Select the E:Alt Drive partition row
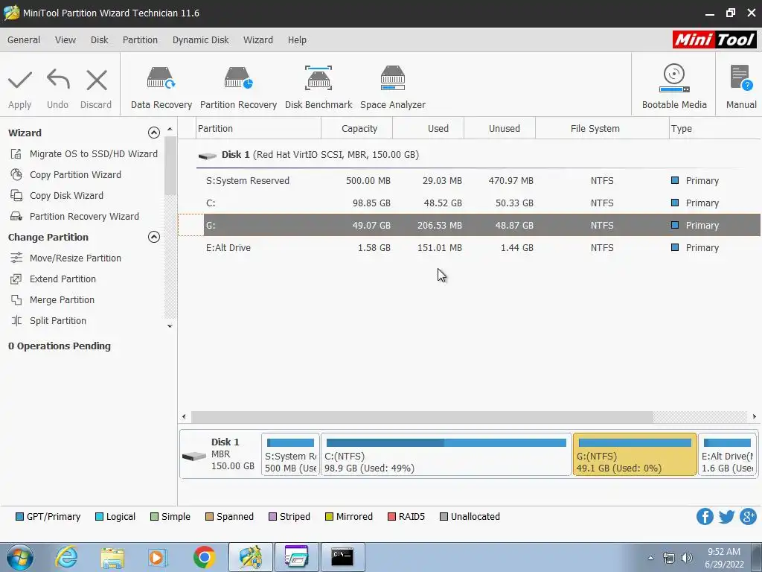This screenshot has height=572, width=762. tap(469, 247)
